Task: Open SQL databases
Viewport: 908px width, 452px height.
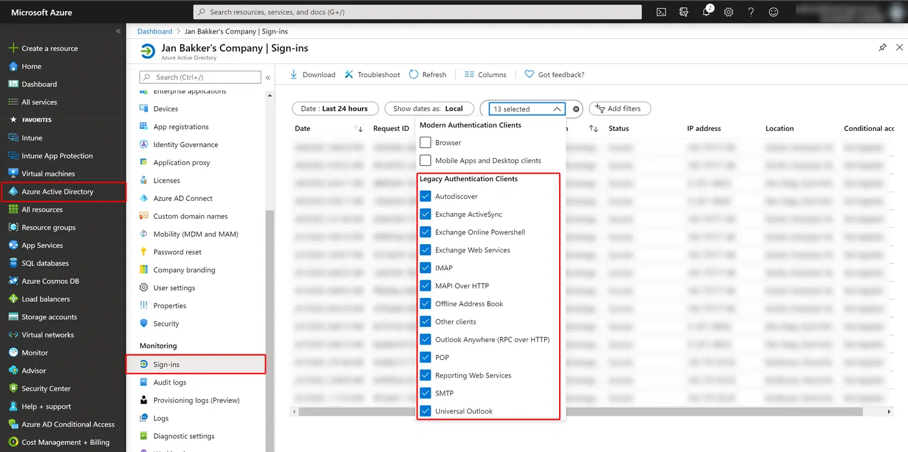Action: 45,263
